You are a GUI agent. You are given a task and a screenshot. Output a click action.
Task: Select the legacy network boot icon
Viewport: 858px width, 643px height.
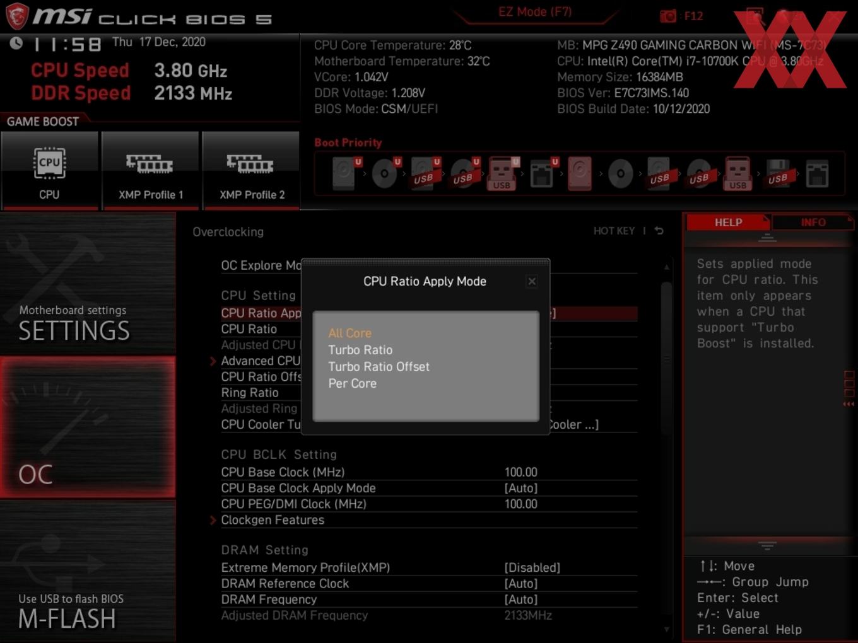pyautogui.click(x=817, y=173)
